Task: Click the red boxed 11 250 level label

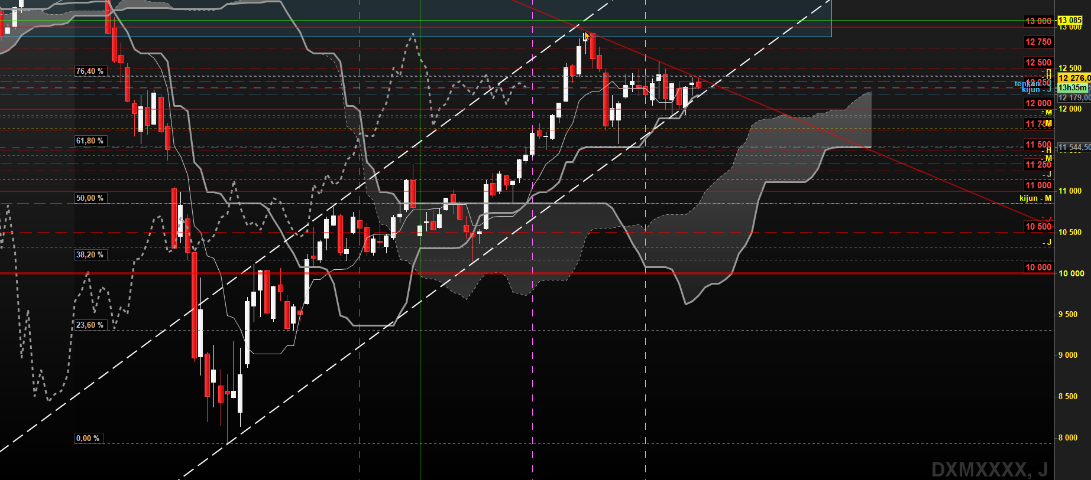Action: click(x=1038, y=165)
